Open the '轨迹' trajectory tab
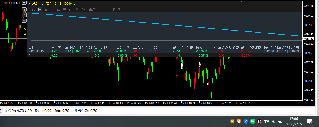 [116, 10]
